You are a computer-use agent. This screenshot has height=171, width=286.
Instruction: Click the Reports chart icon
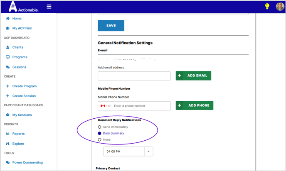tap(7, 134)
